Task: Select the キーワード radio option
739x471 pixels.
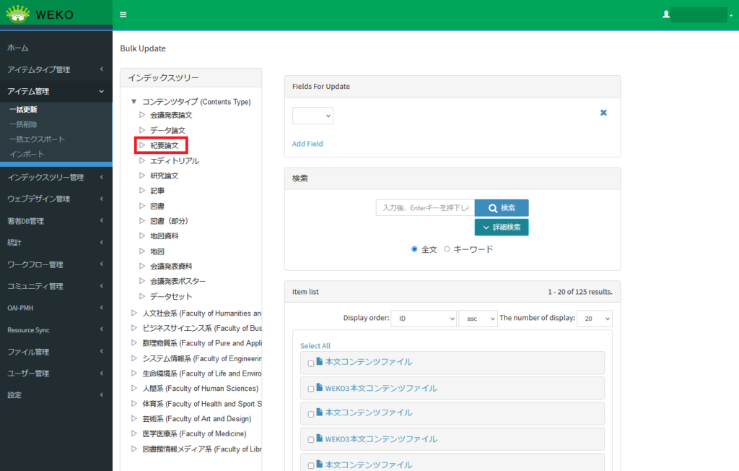Action: [447, 249]
